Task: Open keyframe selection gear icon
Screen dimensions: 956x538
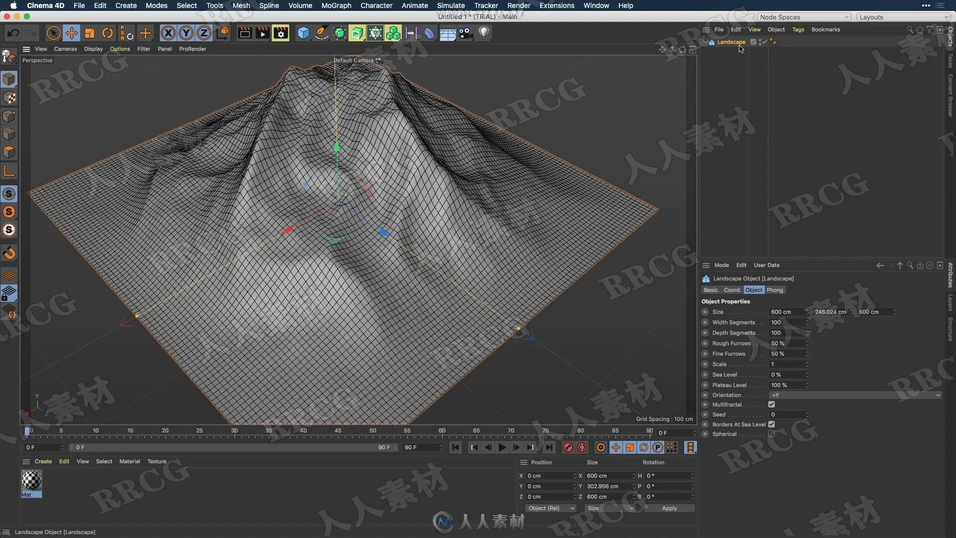Action: tap(601, 447)
